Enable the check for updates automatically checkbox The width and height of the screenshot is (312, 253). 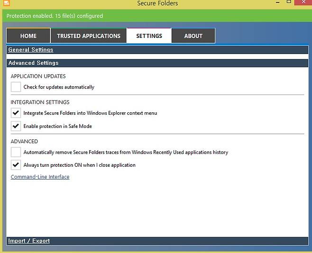click(x=16, y=87)
